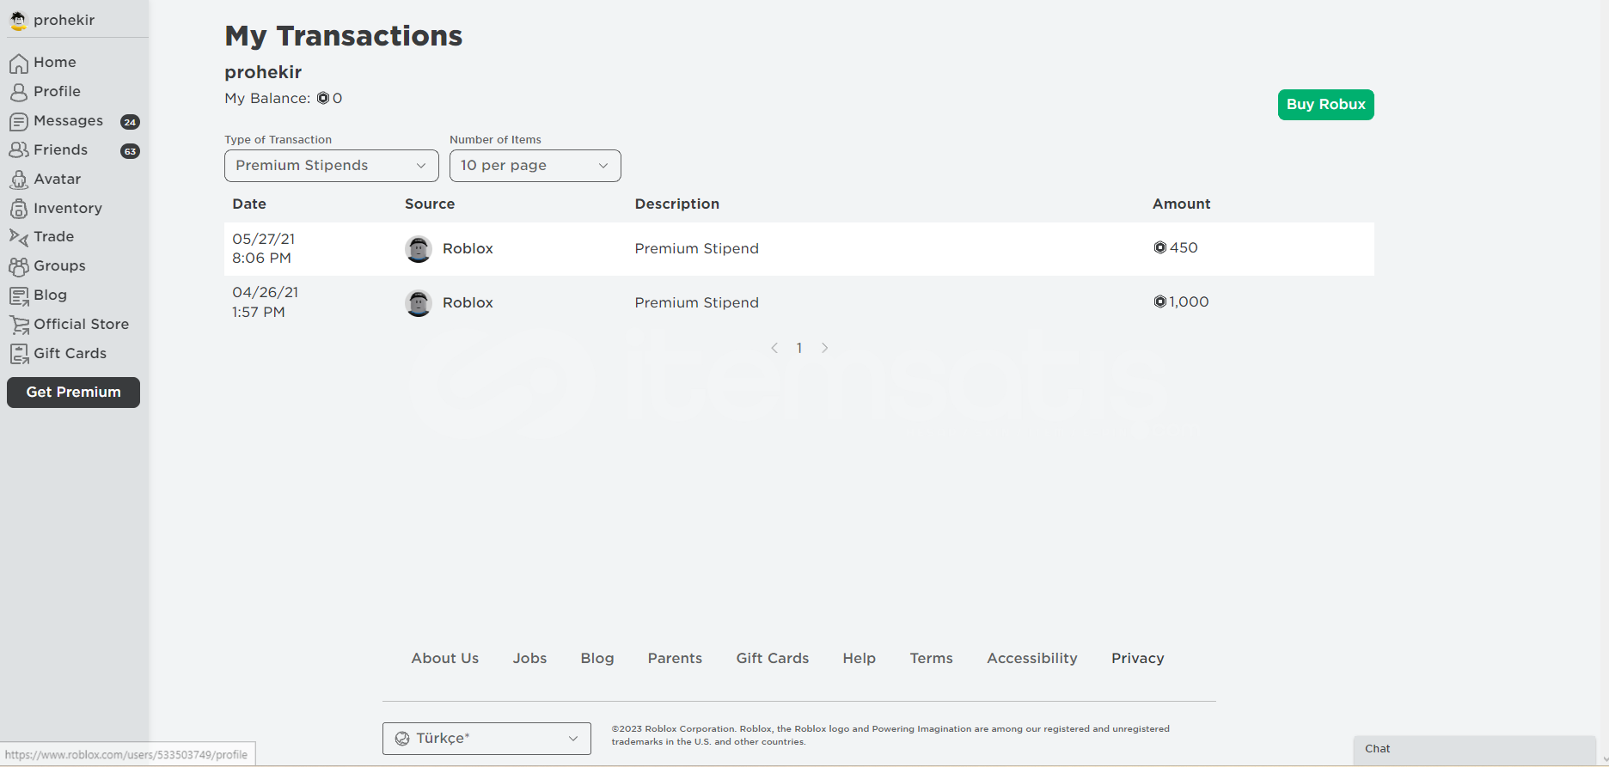Click the 04/26/21 1:57 PM date cell
This screenshot has height=767, width=1609.
click(x=265, y=302)
